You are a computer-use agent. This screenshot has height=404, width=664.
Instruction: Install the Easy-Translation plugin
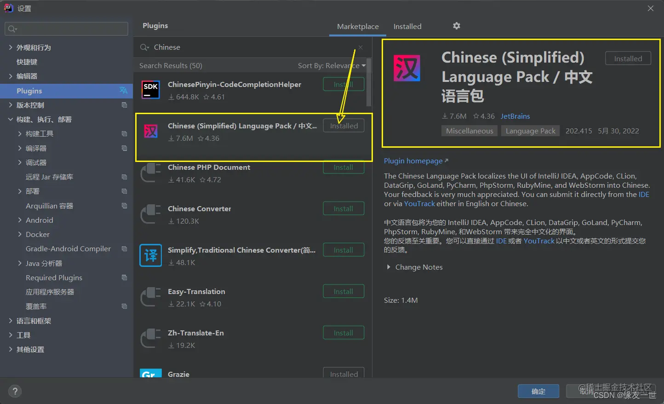[343, 291]
